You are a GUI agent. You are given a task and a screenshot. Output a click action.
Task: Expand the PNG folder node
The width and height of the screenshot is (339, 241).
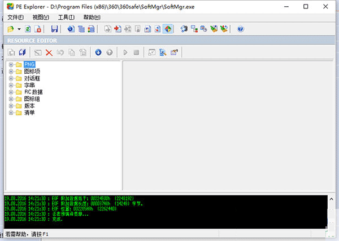pyautogui.click(x=11, y=65)
